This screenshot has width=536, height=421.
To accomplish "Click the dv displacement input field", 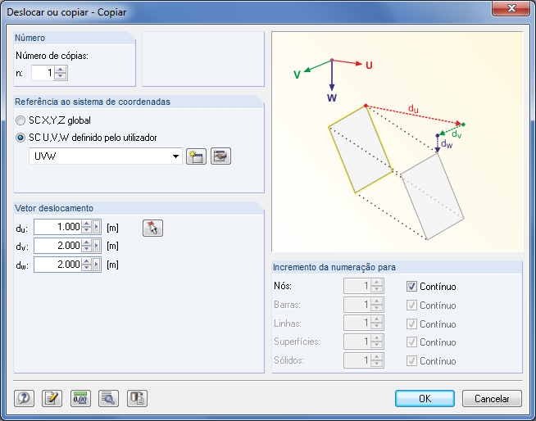I will (58, 246).
